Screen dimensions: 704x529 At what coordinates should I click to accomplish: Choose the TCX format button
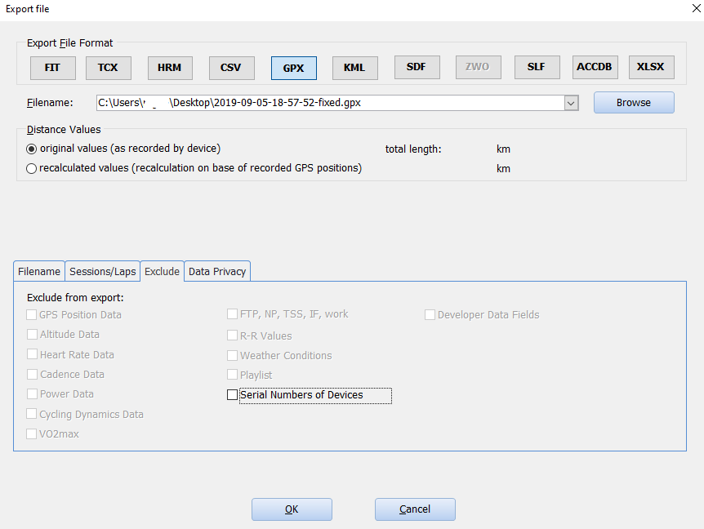point(108,68)
